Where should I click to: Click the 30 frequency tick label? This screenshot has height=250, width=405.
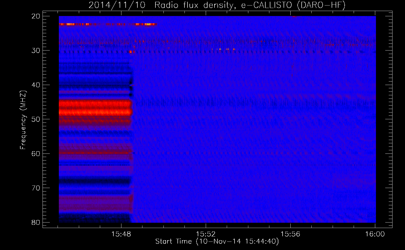tap(36, 50)
